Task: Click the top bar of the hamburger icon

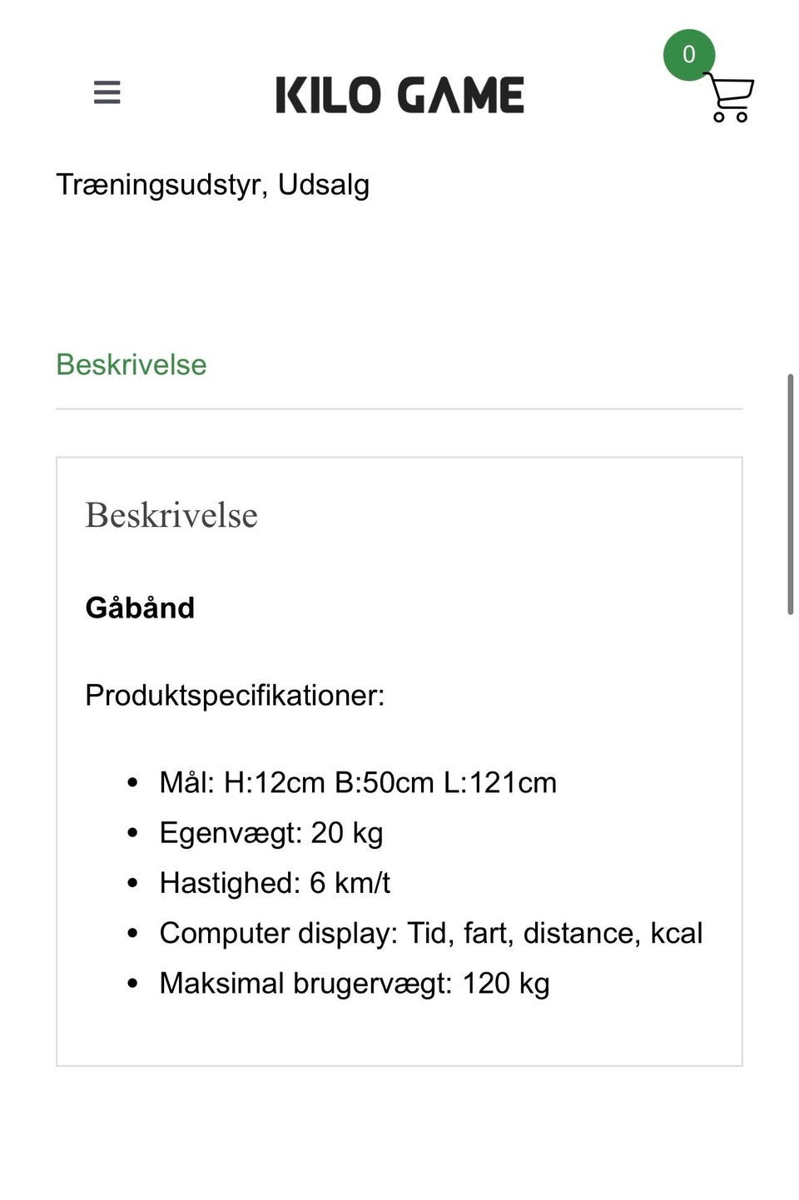Action: pos(107,82)
